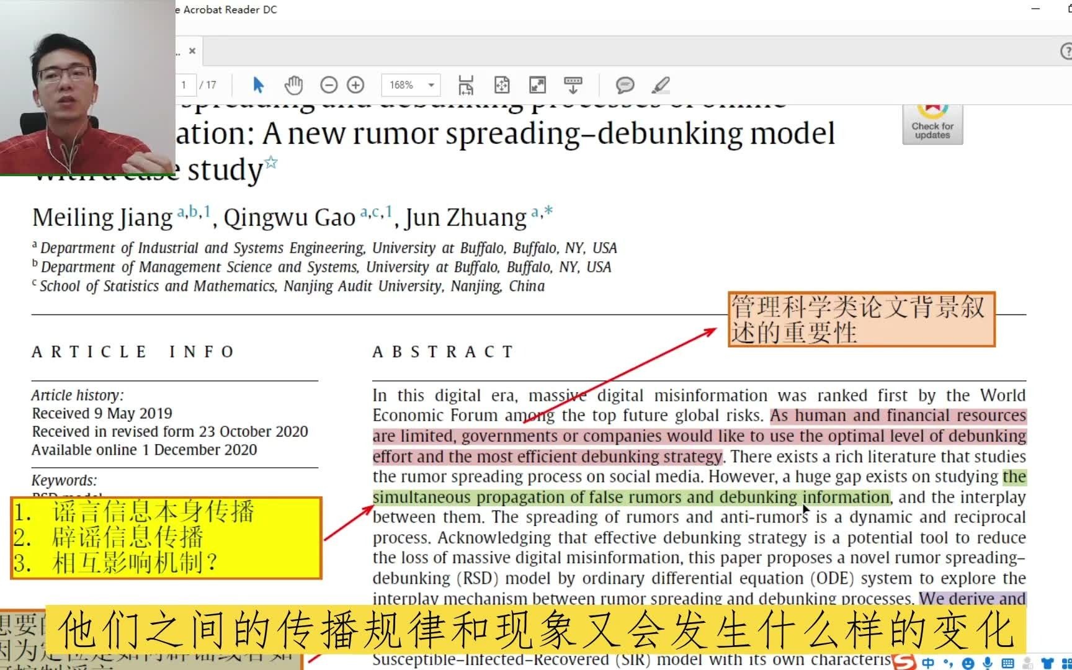
Task: Activate the hand pan tool
Action: coord(293,85)
